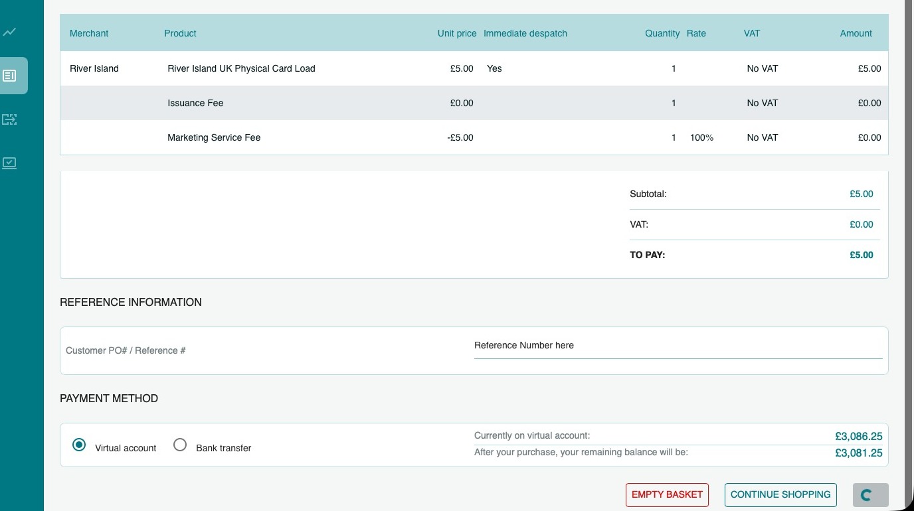914x511 pixels.
Task: Click the Immediate despatch column header
Action: tap(525, 33)
